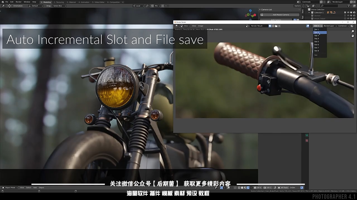
Task: Switch to the 2 - Texturing workspace tab
Action: point(59,2)
